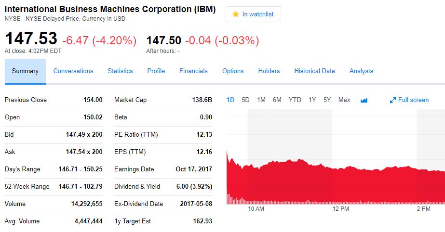Click the star icon in the watchlist button
The image size is (445, 232).
click(x=236, y=14)
